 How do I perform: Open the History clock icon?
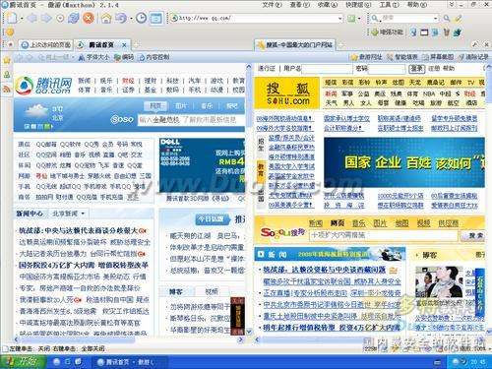pos(141,18)
